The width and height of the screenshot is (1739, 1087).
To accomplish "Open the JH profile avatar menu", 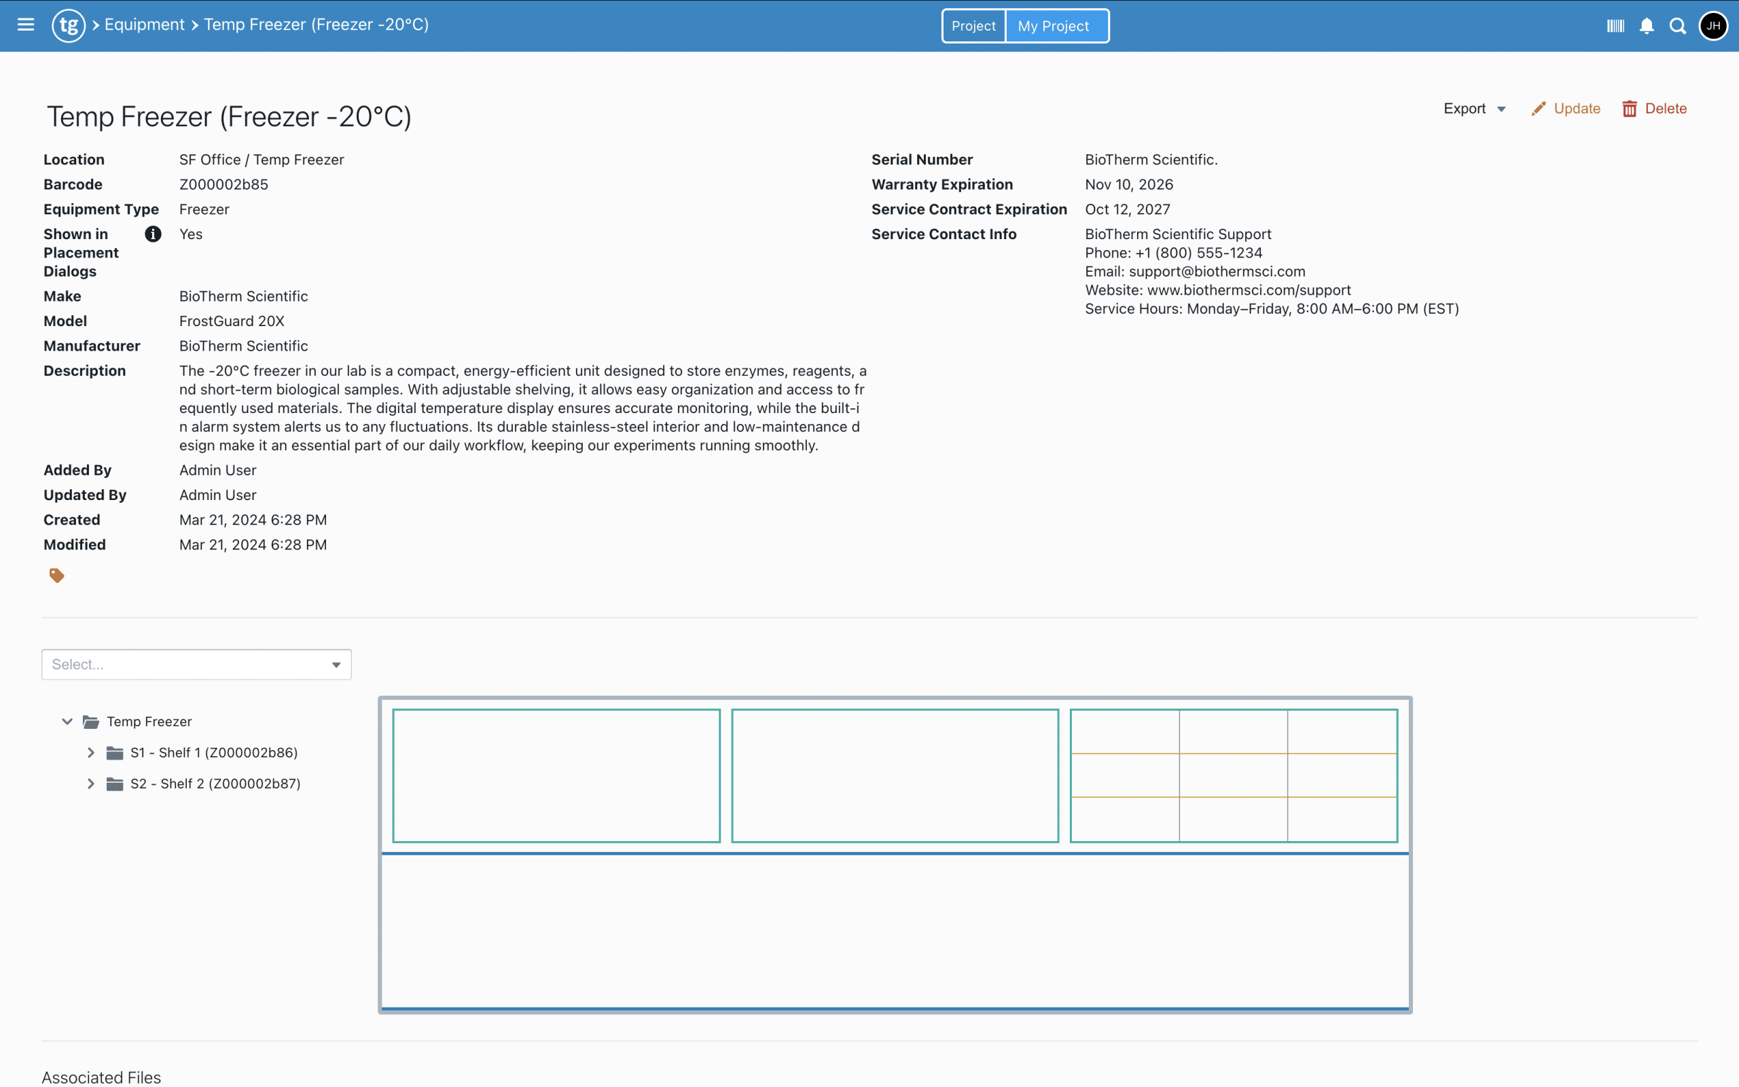I will [1713, 25].
